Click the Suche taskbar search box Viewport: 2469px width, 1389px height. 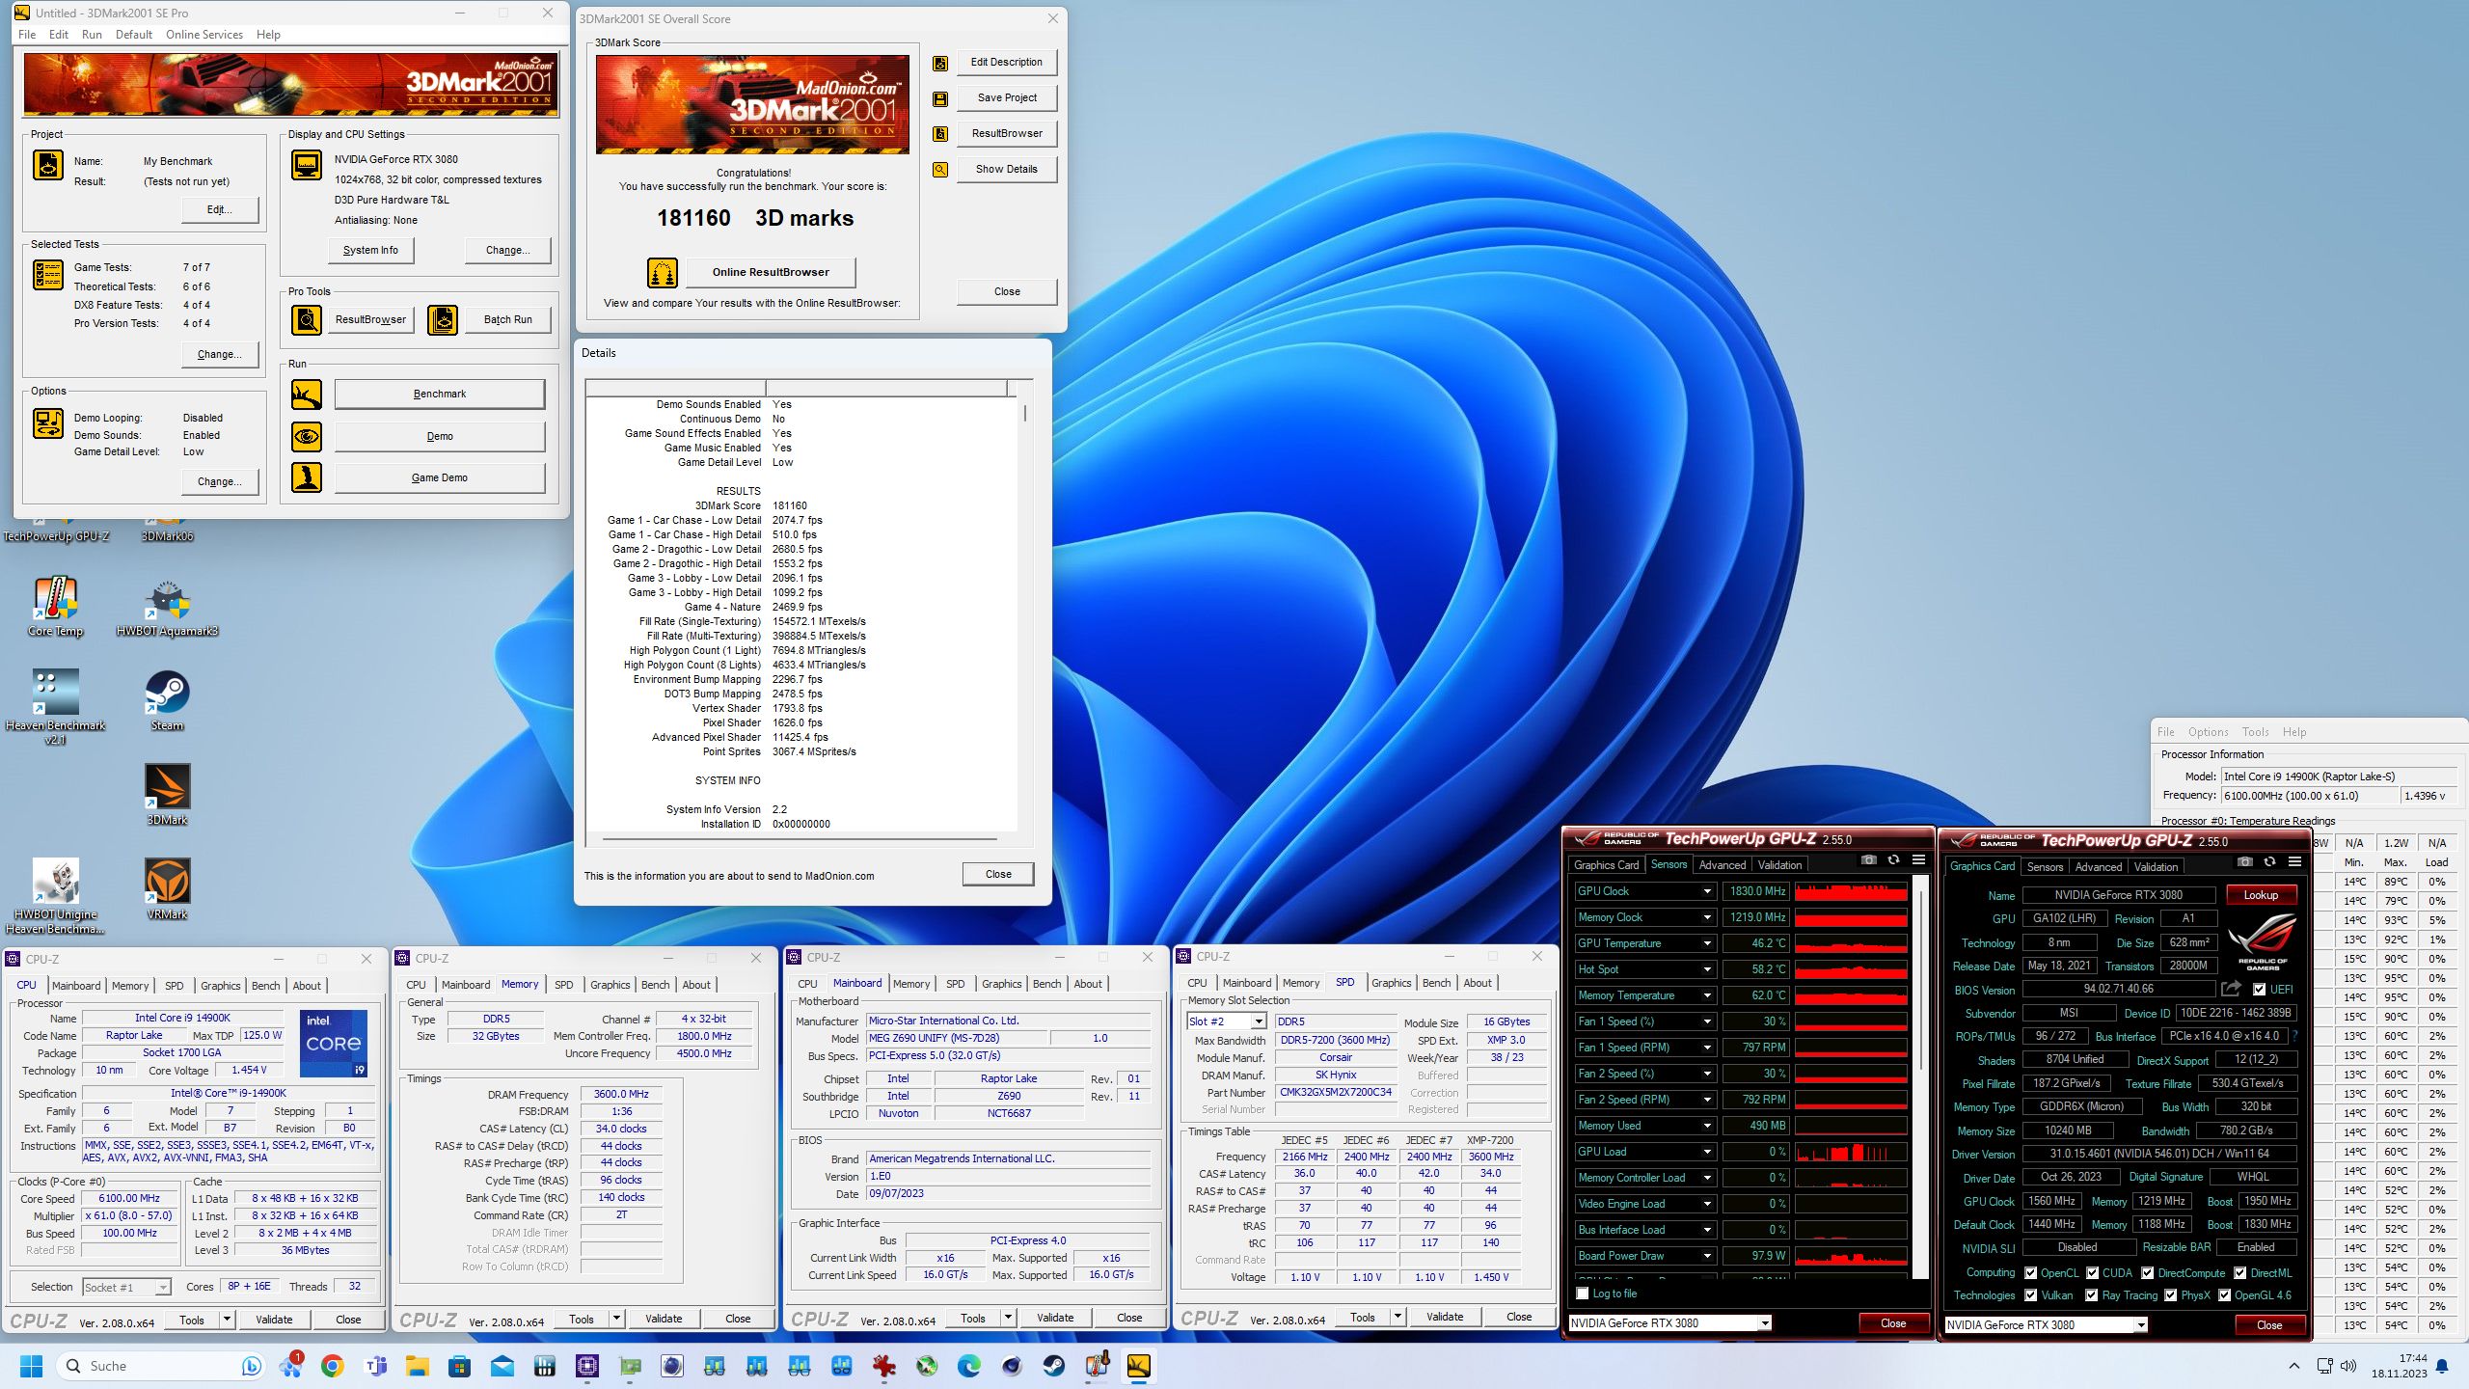tap(159, 1366)
